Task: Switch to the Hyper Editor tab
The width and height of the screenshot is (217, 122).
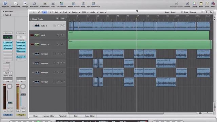Action: 90,116
